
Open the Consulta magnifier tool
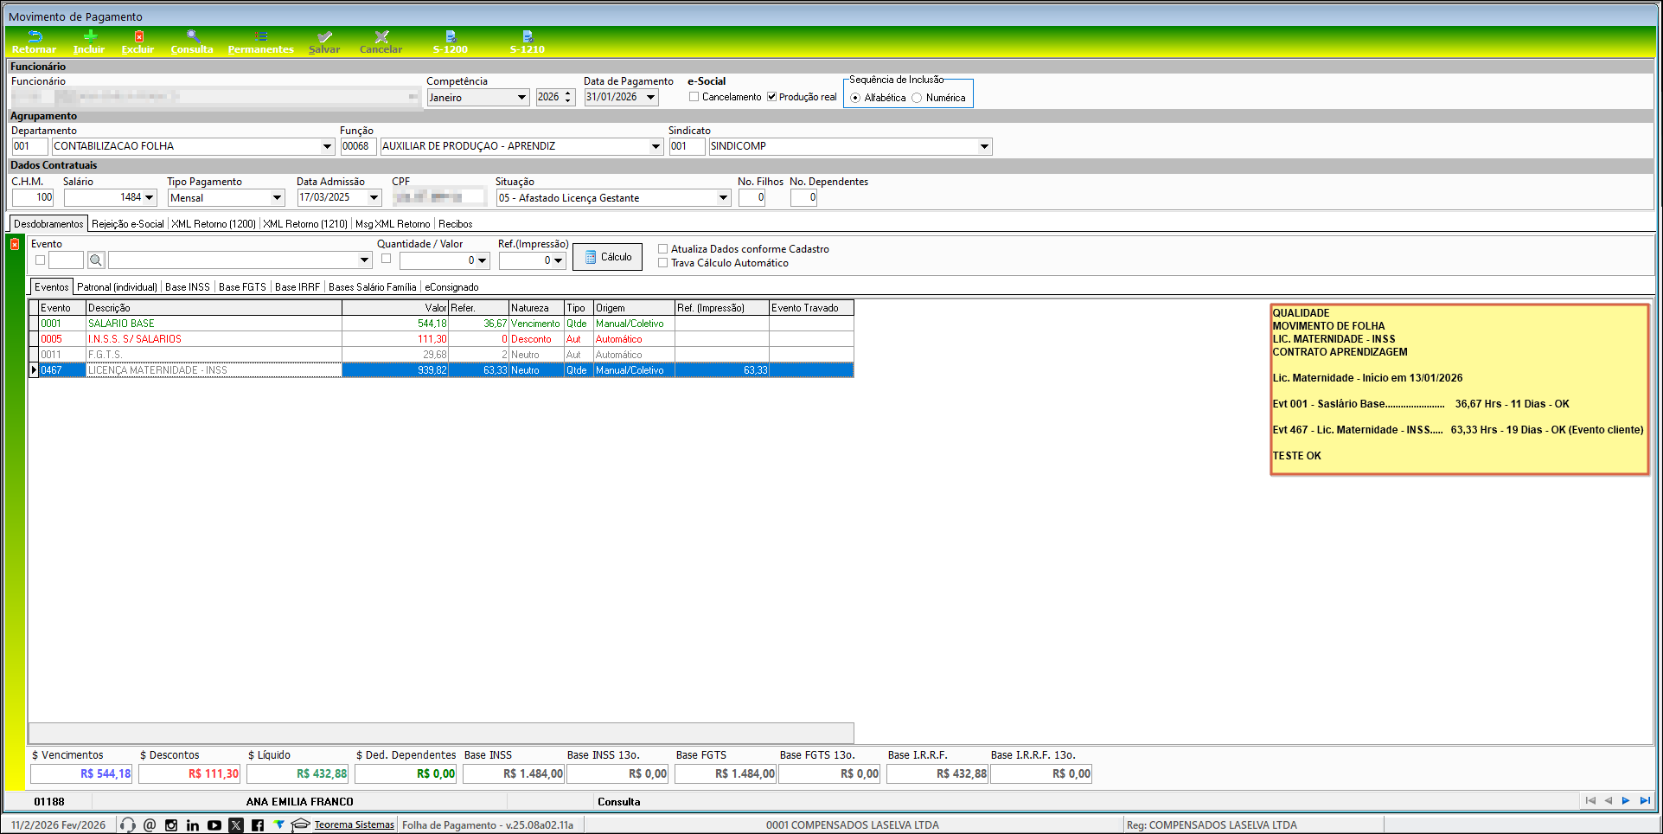(193, 37)
